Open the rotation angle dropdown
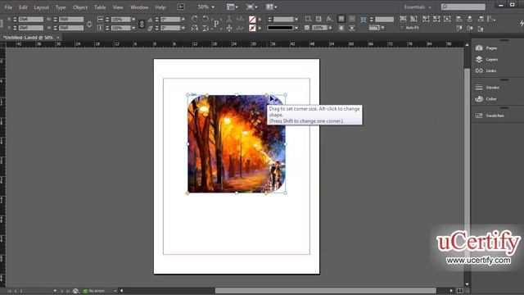This screenshot has width=524, height=295. point(183,20)
